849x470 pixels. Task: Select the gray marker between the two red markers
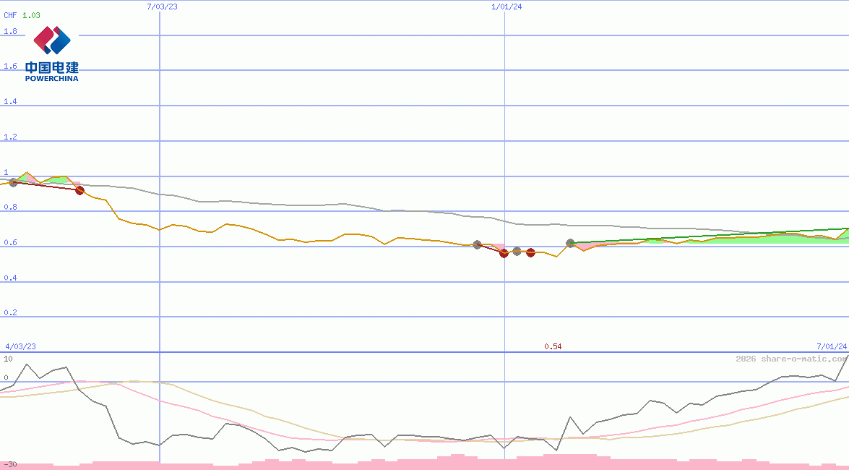pyautogui.click(x=517, y=251)
